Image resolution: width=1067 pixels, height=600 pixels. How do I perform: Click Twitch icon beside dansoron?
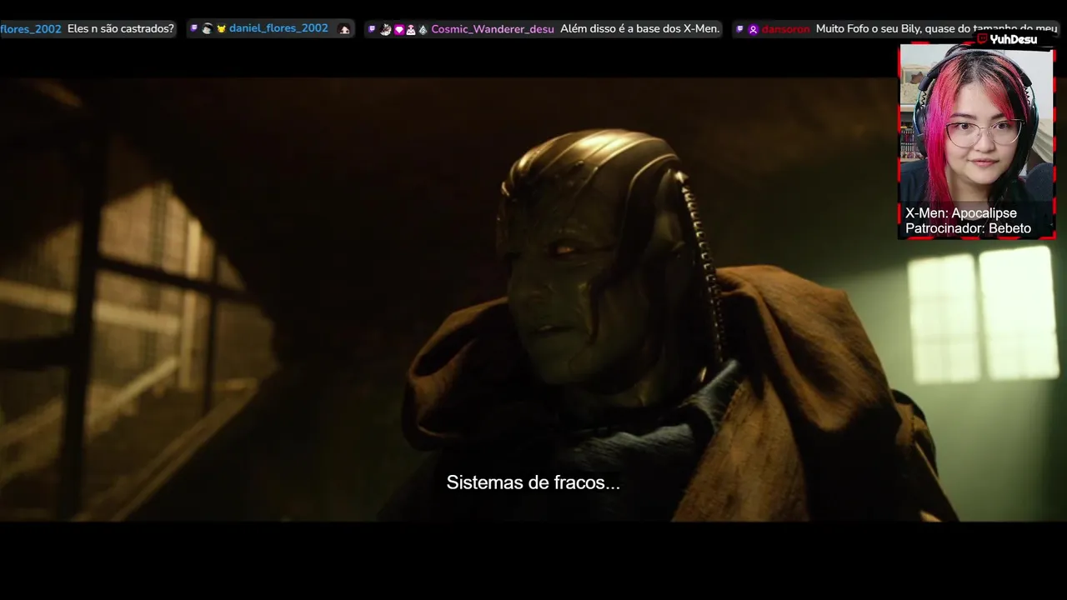tap(739, 28)
